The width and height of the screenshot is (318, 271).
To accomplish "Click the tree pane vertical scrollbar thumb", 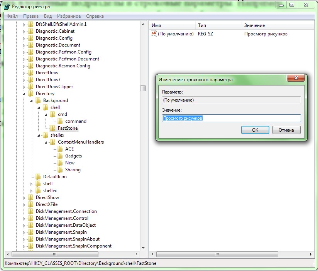I will 143,88.
